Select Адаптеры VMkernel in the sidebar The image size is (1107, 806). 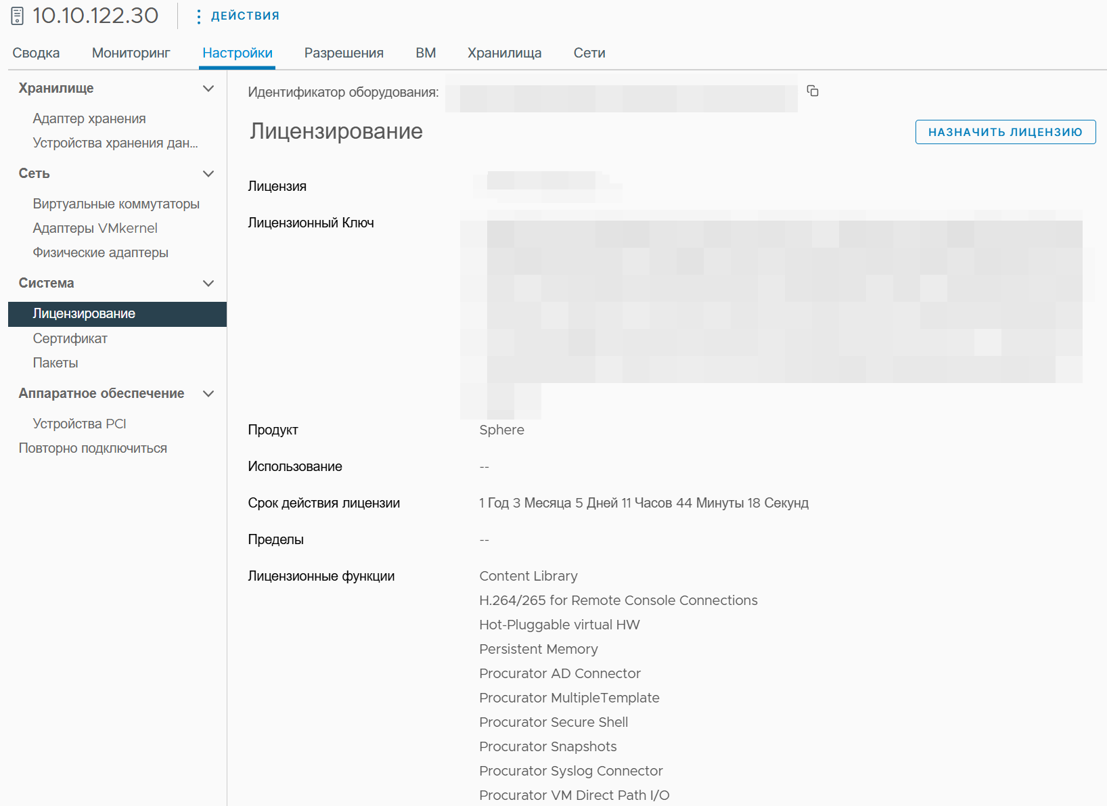(x=95, y=228)
